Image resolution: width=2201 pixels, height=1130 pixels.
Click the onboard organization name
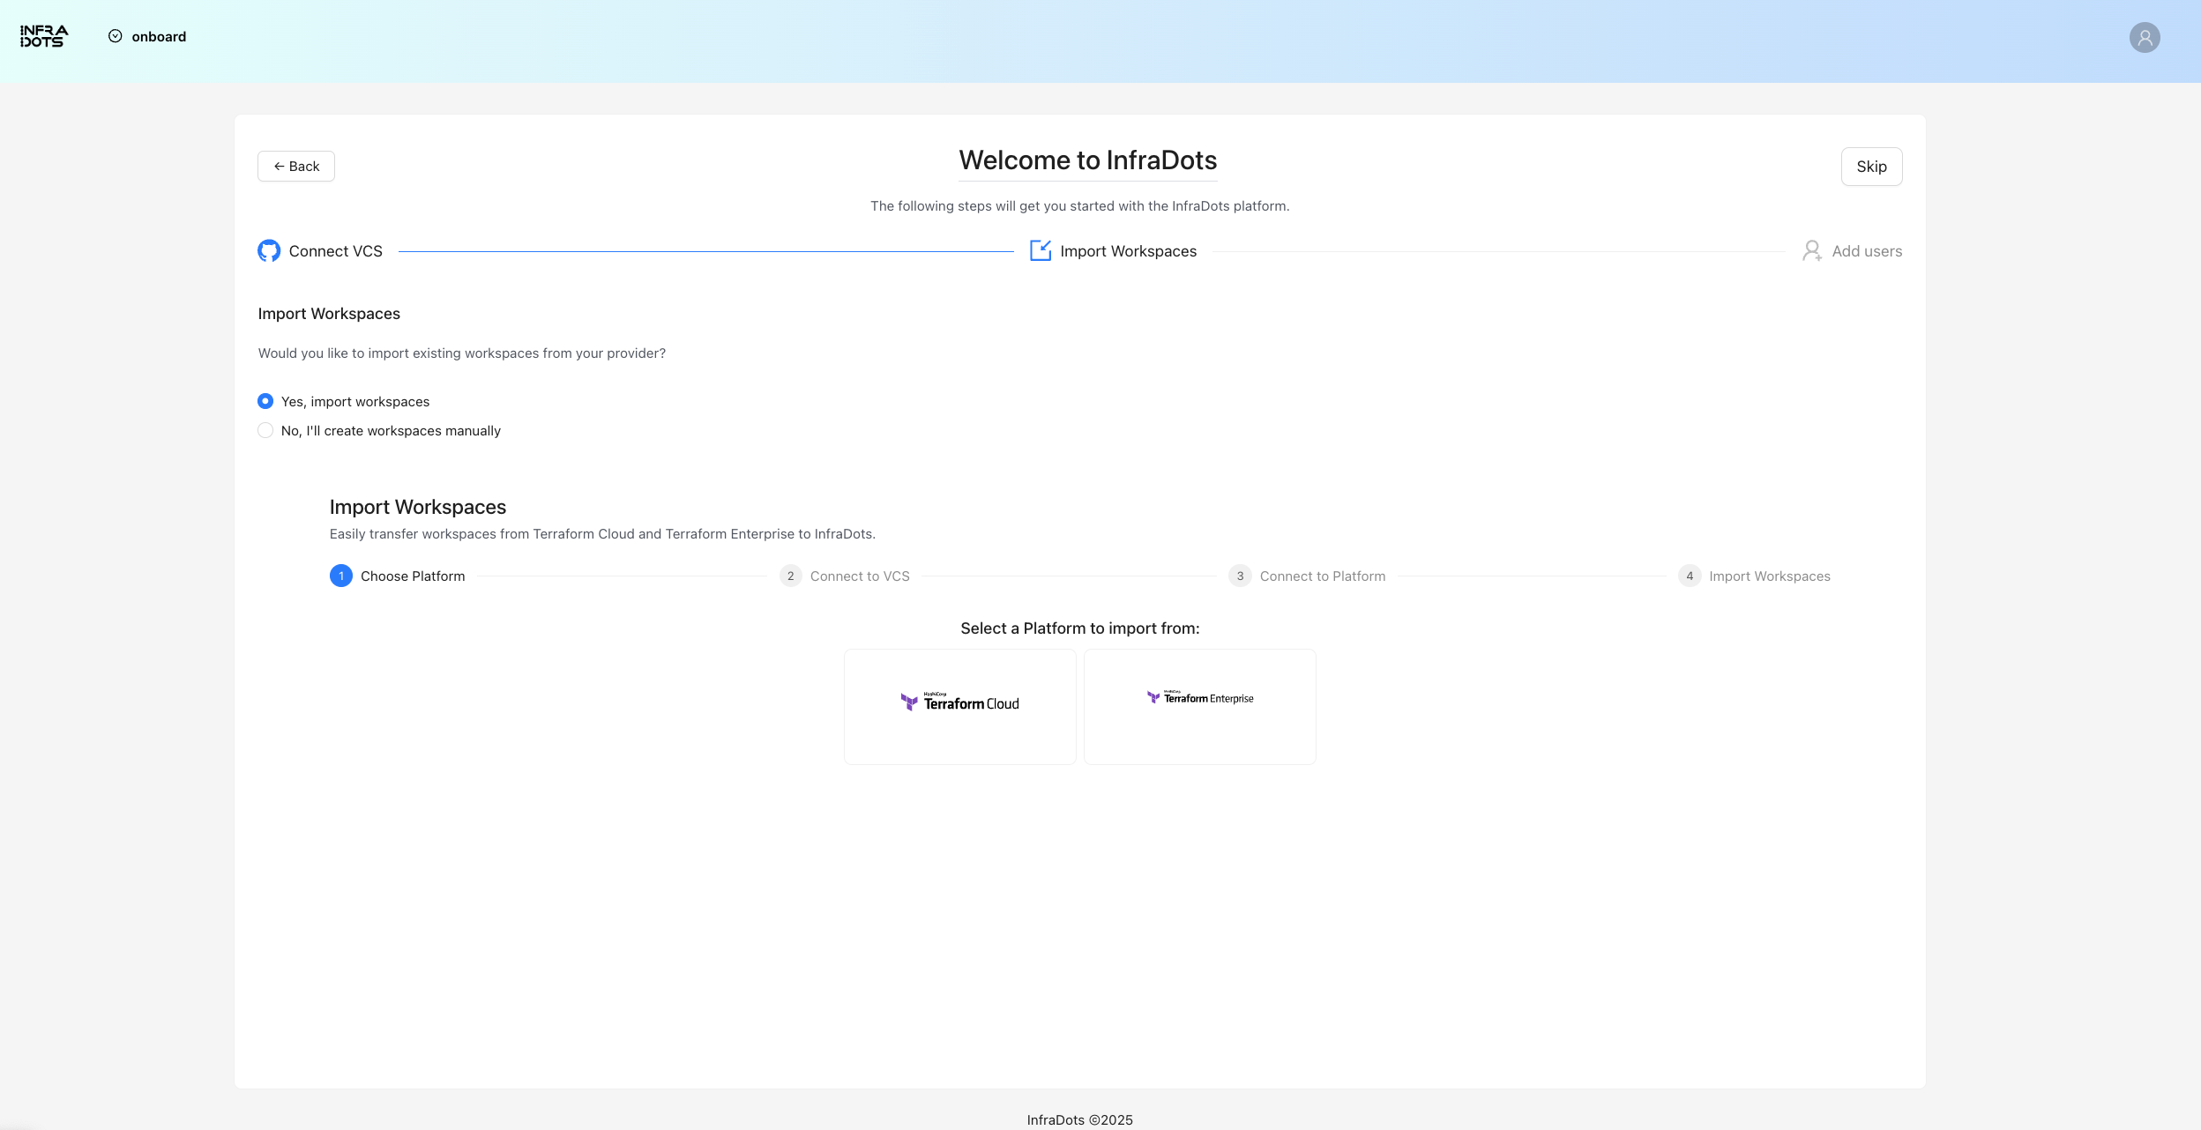point(159,36)
